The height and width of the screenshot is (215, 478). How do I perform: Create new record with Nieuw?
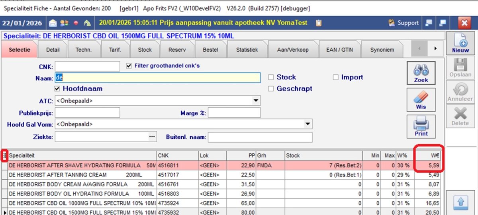(460, 44)
